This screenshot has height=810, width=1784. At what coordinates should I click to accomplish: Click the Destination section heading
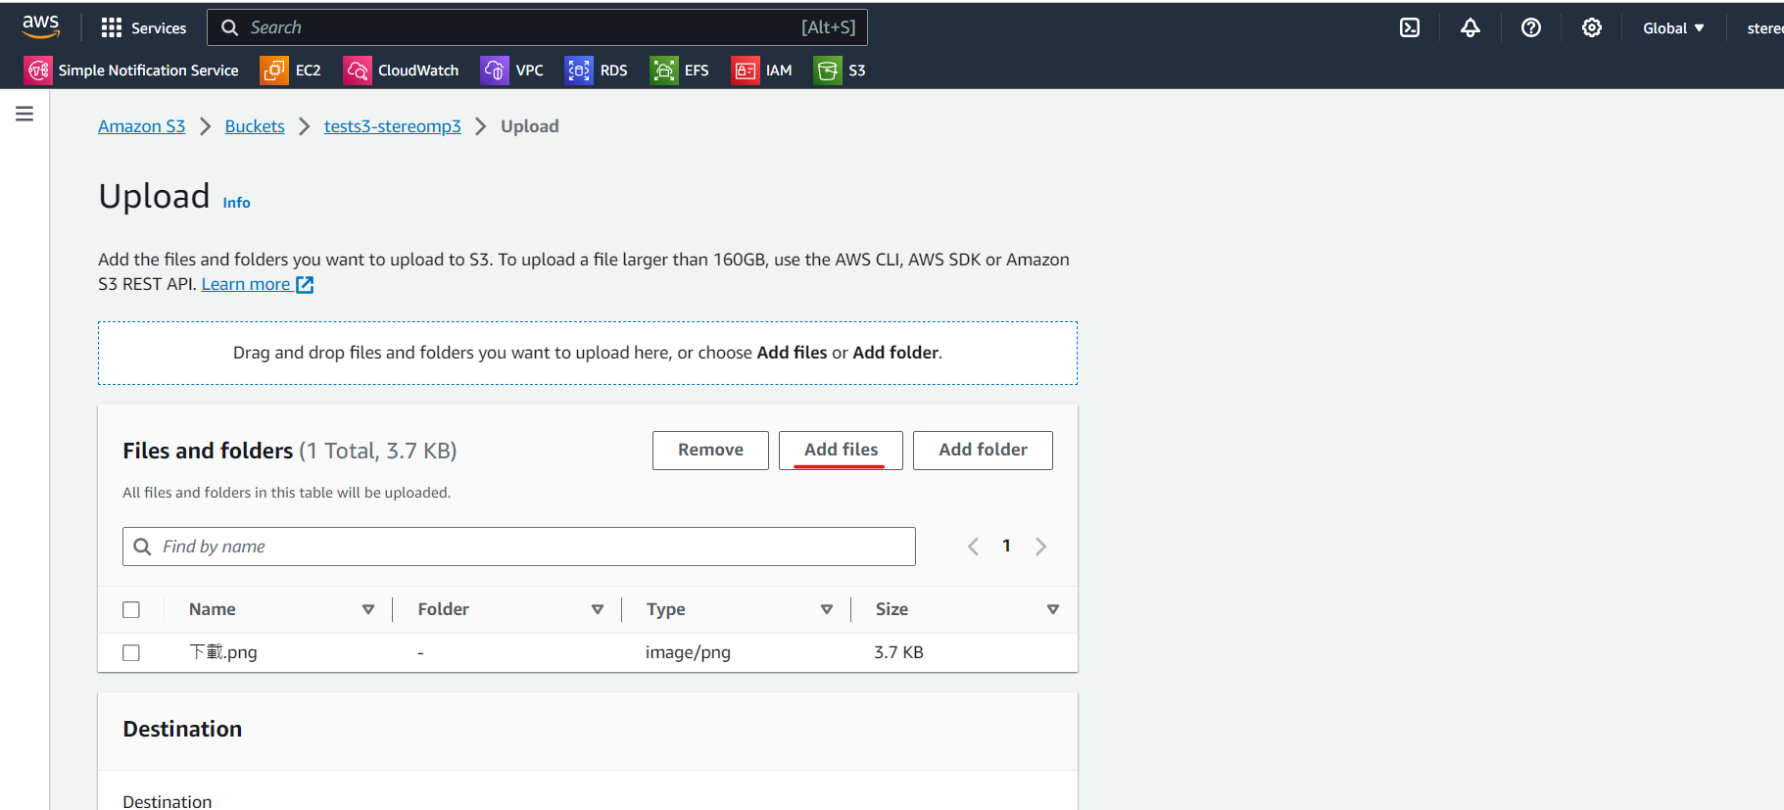(x=182, y=729)
